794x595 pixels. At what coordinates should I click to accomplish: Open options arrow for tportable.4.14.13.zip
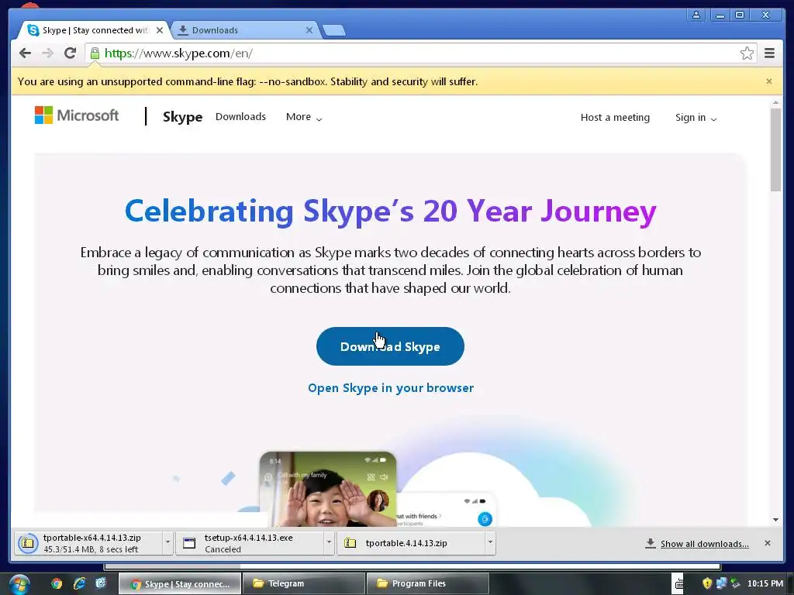(490, 543)
